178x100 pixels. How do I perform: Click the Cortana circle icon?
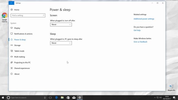coord(8,97)
